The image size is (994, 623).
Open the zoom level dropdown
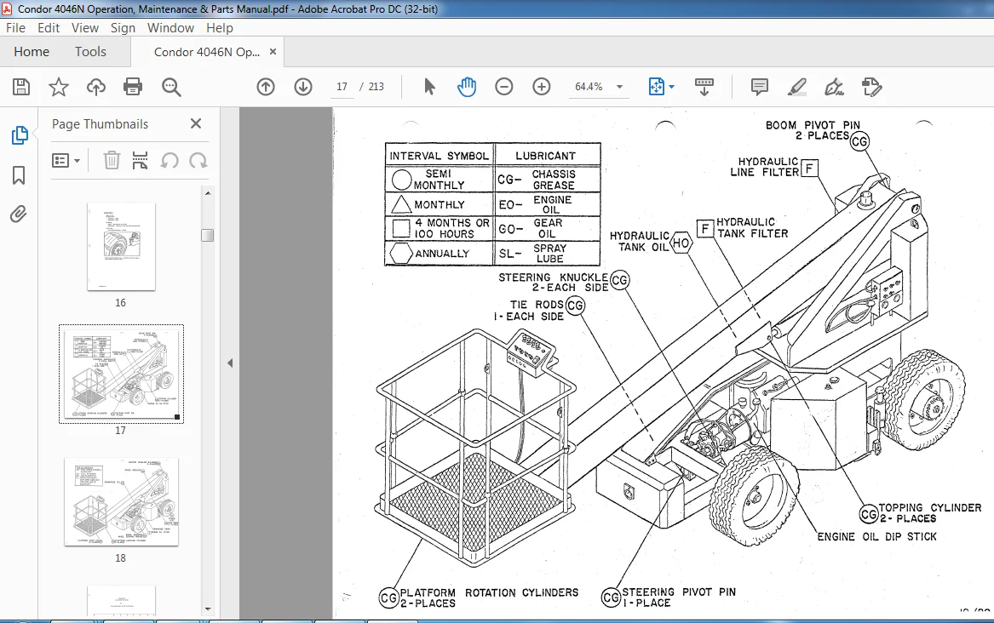click(x=619, y=87)
